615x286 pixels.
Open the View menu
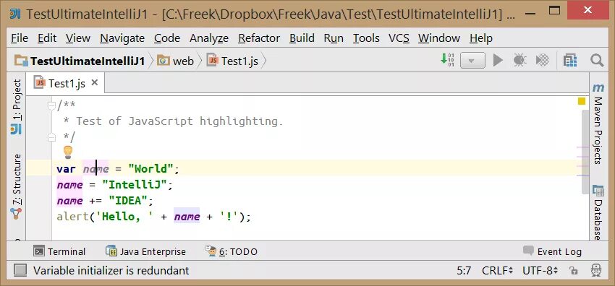77,38
